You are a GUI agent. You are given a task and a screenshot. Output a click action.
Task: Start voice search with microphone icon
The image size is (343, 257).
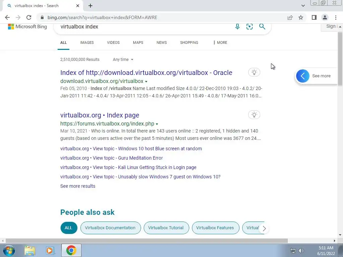237,27
